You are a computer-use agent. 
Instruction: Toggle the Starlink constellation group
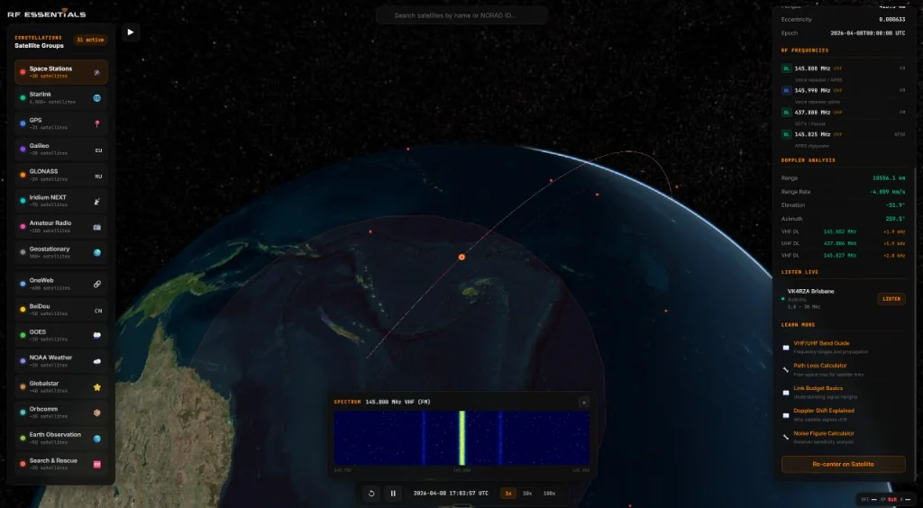coord(61,98)
